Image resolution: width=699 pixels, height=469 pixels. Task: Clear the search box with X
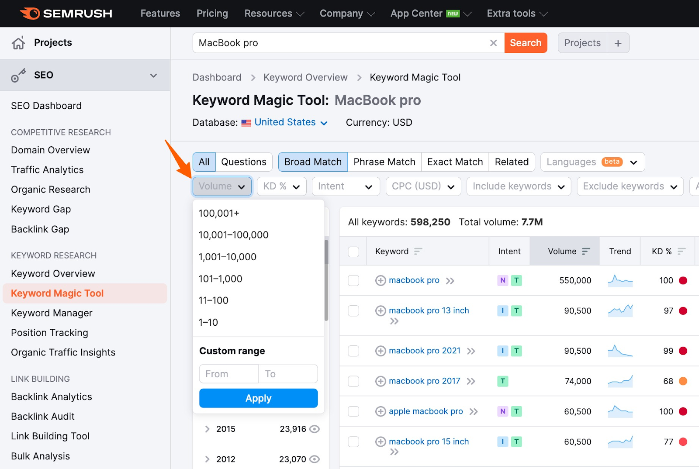coord(493,43)
